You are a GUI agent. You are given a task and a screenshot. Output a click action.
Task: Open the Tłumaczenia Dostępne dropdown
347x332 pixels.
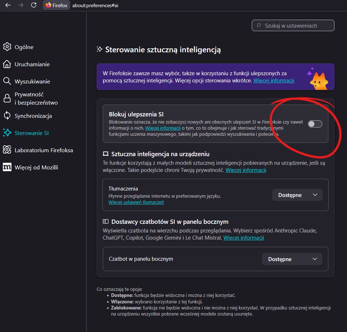point(297,195)
